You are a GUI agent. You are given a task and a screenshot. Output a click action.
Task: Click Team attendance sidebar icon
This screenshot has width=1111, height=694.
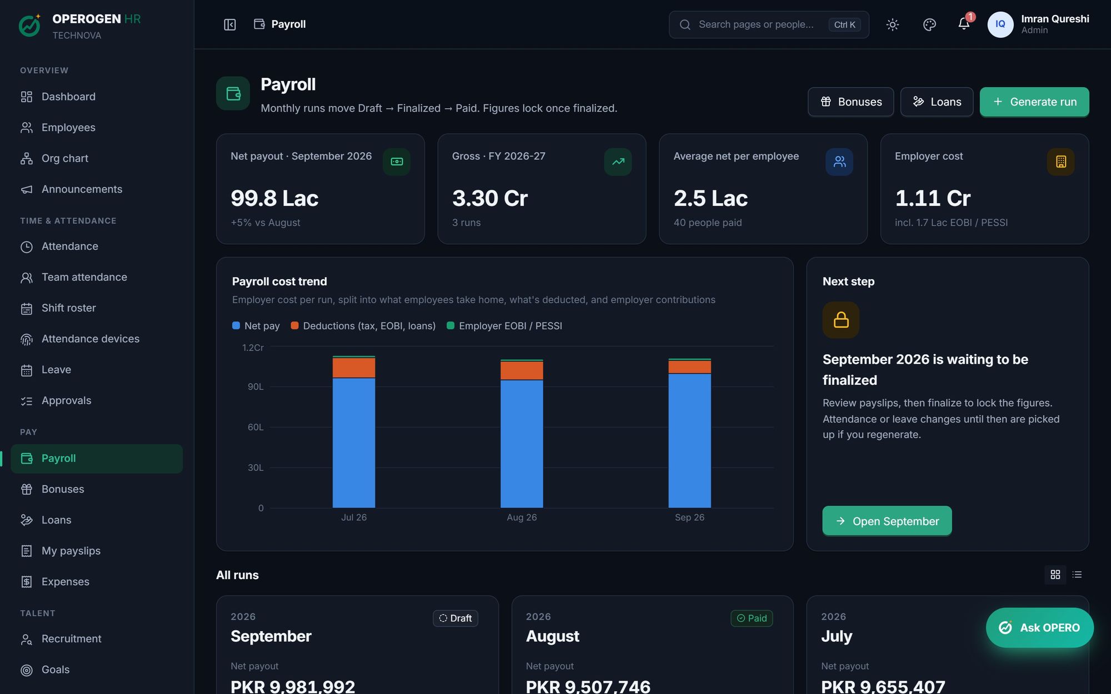(x=26, y=278)
